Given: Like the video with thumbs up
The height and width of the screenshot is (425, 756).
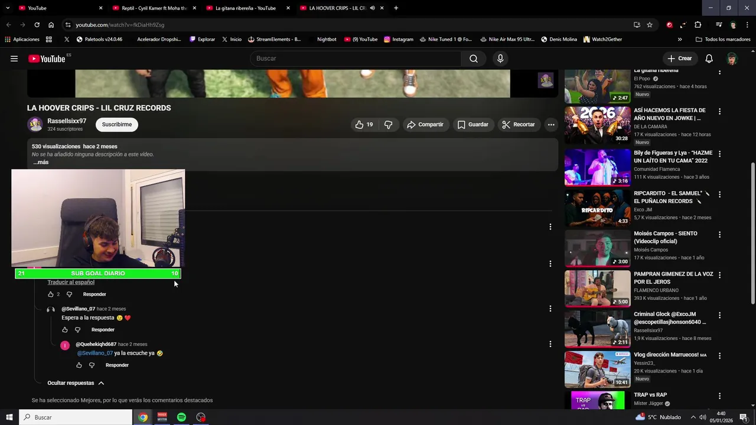Looking at the screenshot, I should pyautogui.click(x=364, y=125).
